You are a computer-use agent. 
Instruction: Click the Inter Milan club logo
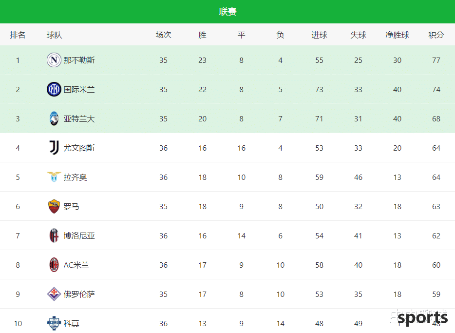(x=54, y=89)
